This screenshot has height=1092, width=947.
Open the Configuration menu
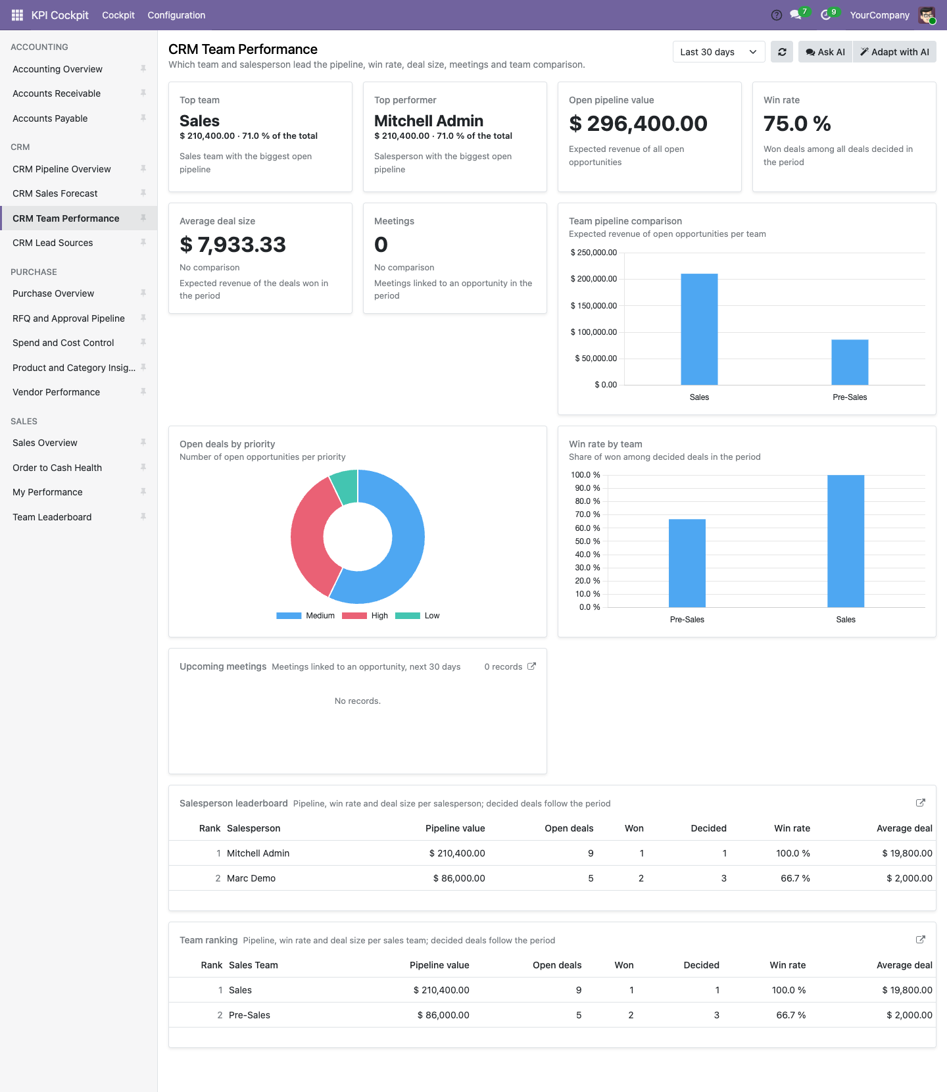(x=176, y=15)
